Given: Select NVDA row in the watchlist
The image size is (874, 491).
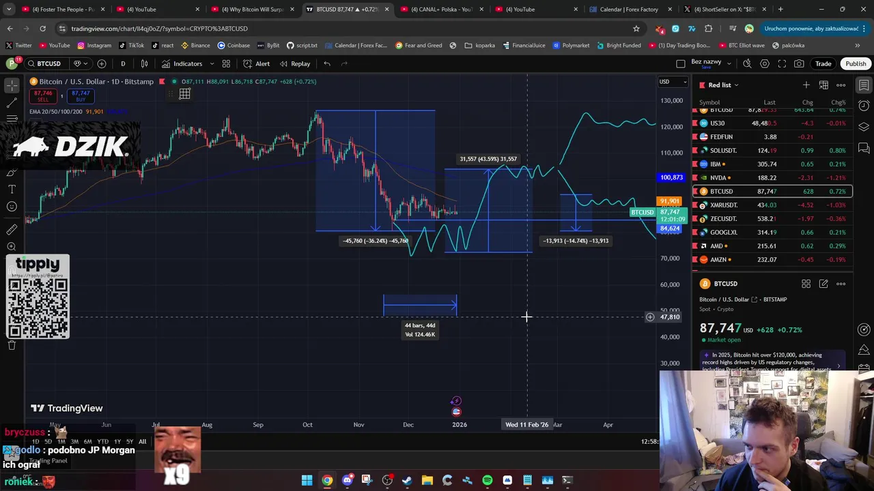Looking at the screenshot, I should (772, 178).
